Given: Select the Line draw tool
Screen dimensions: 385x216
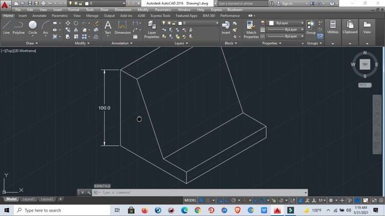Looking at the screenshot, I should (x=7, y=27).
